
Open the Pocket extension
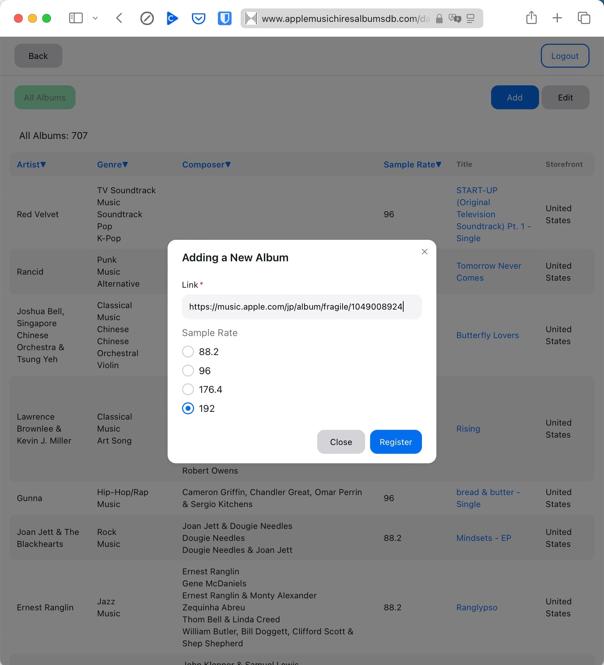pos(198,18)
